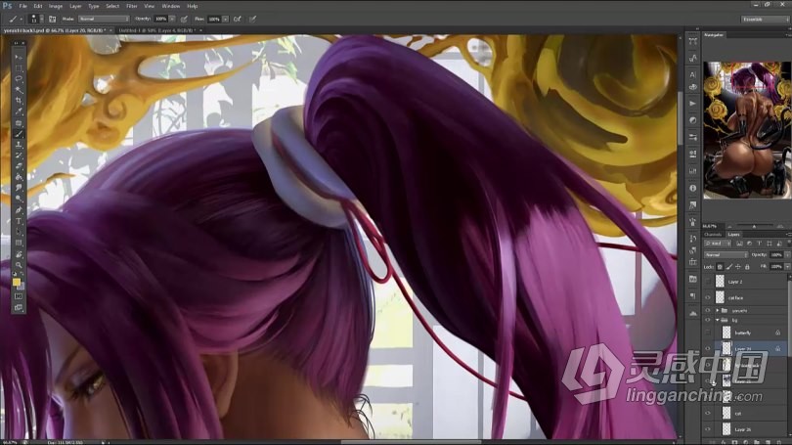Click the Navigator preview thumbnail

click(747, 130)
